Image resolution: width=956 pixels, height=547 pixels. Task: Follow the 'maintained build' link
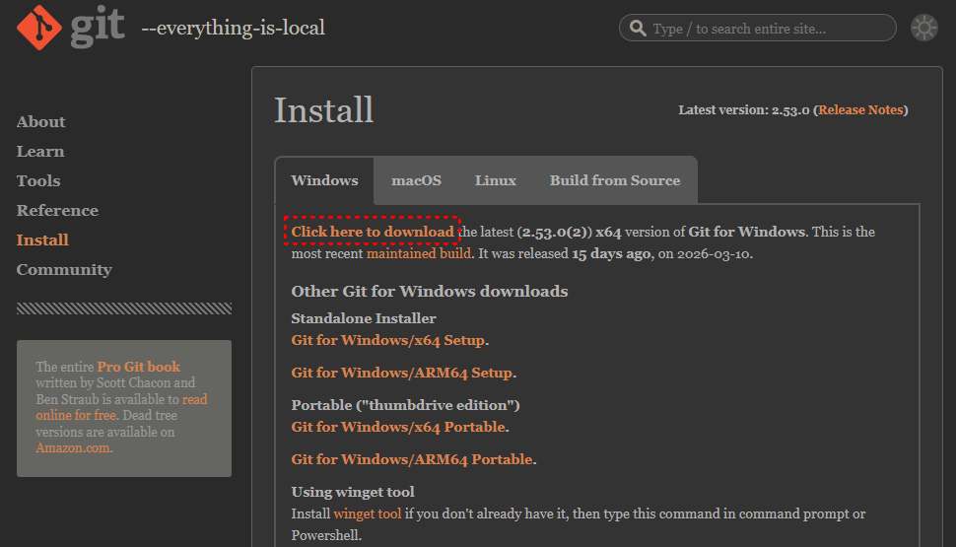[x=418, y=253]
